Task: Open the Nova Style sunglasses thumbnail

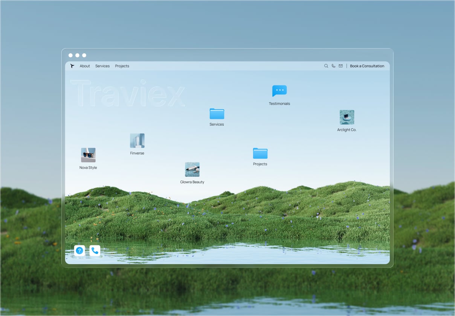Action: click(x=88, y=155)
